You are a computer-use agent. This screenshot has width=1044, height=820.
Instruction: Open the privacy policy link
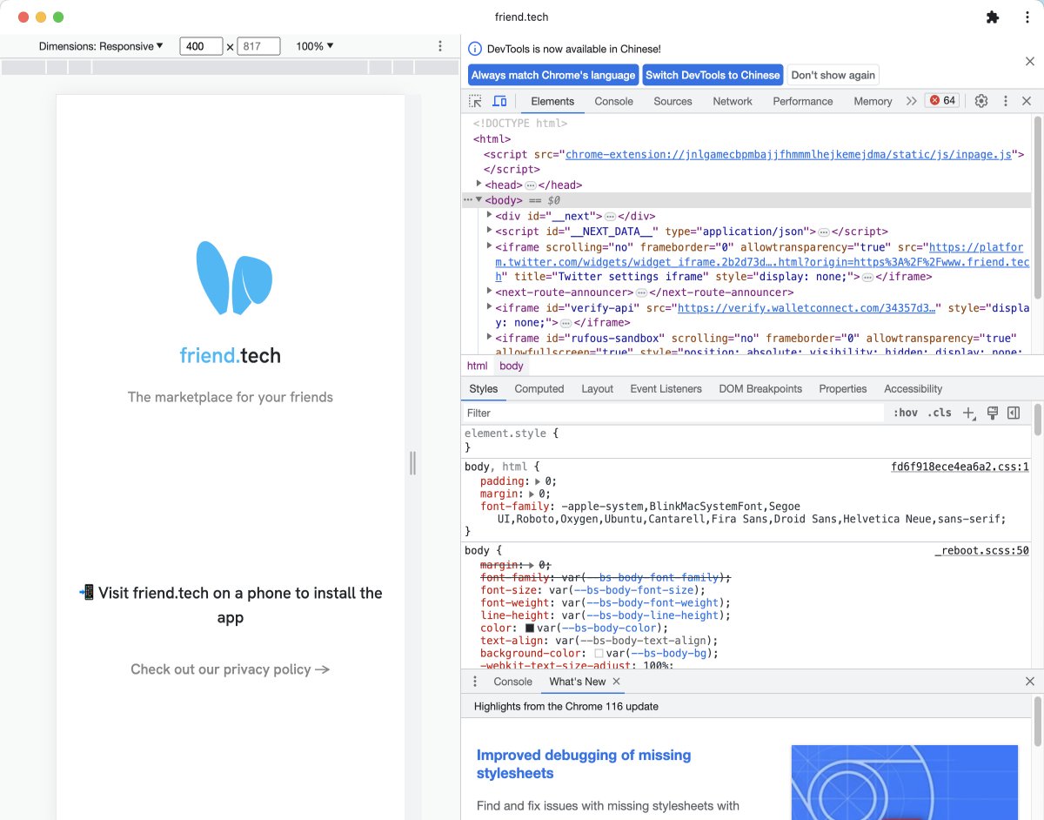[x=230, y=669]
